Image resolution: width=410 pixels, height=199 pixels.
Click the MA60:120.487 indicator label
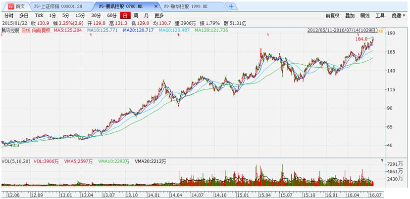coord(174,30)
